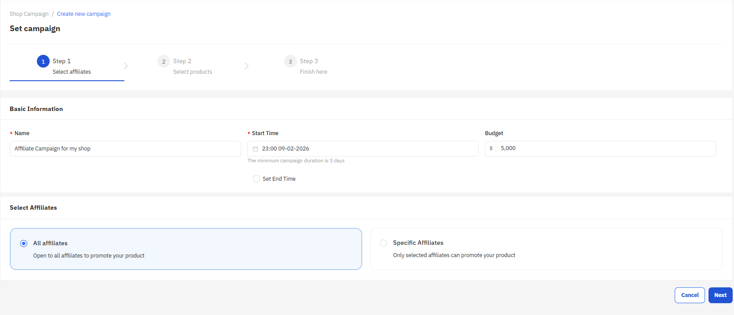Navigate to Shop Campaign breadcrumb

29,14
